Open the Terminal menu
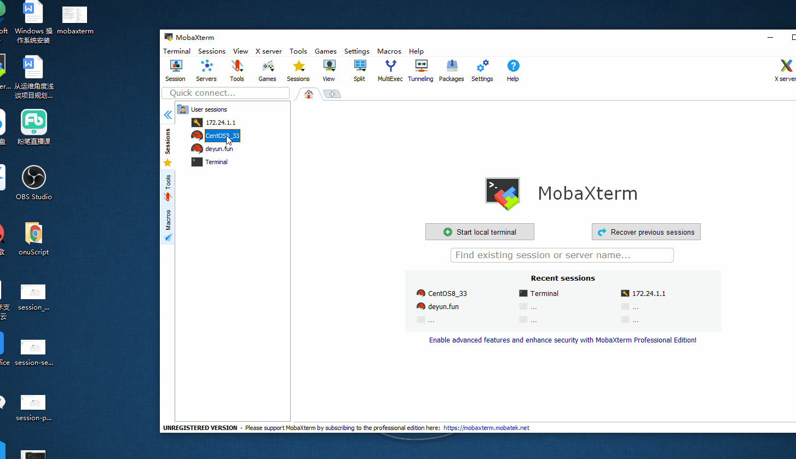The width and height of the screenshot is (796, 459). click(x=177, y=51)
